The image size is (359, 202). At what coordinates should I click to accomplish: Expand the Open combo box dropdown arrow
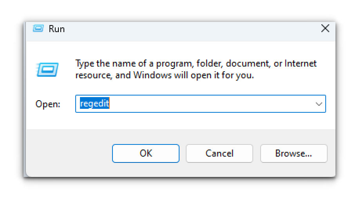click(319, 104)
